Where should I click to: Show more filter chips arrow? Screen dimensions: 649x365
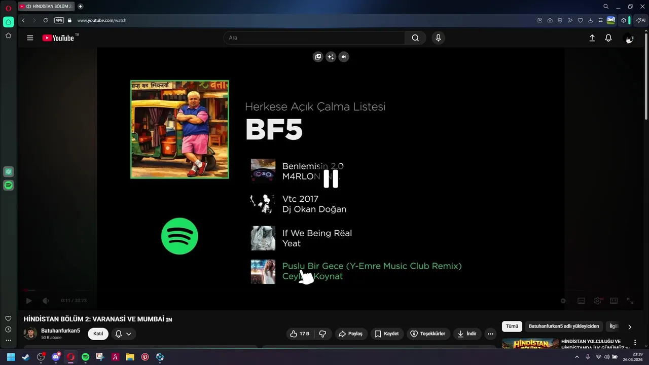coord(630,327)
